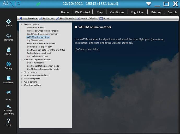Open the Database sidebar icon
Viewport: 180px width, 134px height.
(x=8, y=78)
